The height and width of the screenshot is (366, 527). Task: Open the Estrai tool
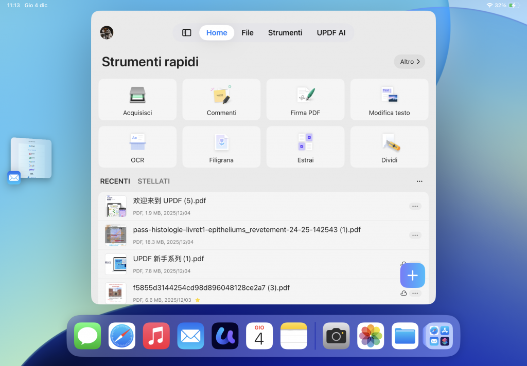pyautogui.click(x=305, y=147)
